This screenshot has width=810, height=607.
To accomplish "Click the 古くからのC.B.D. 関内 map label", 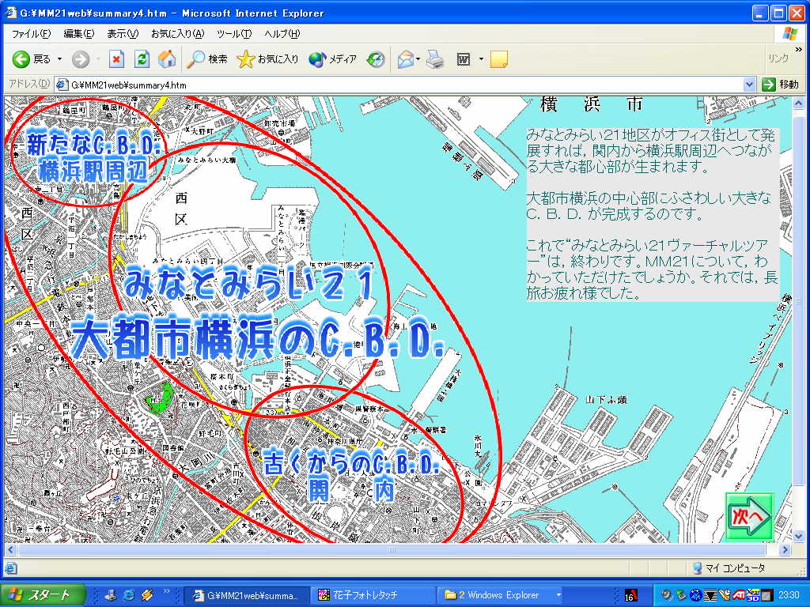I will 351,477.
